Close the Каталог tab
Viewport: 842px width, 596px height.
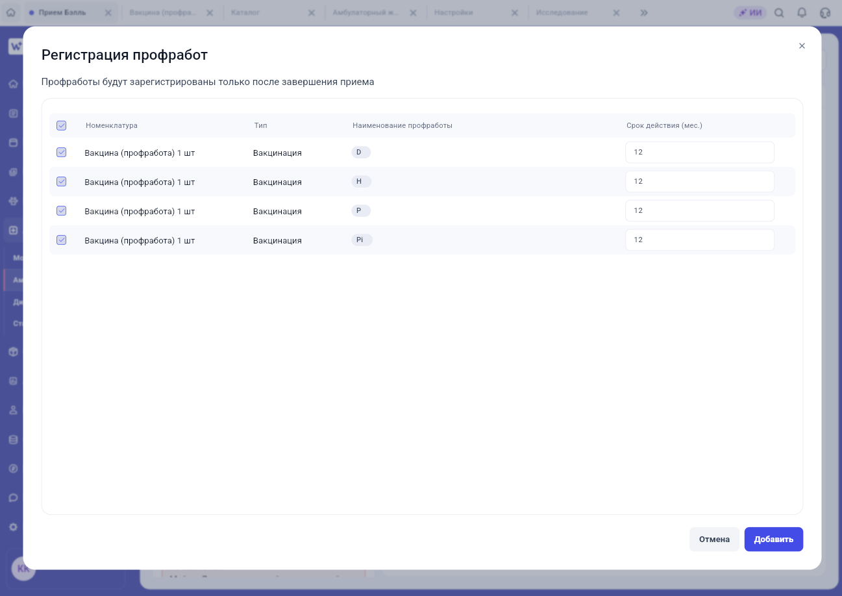pos(312,12)
